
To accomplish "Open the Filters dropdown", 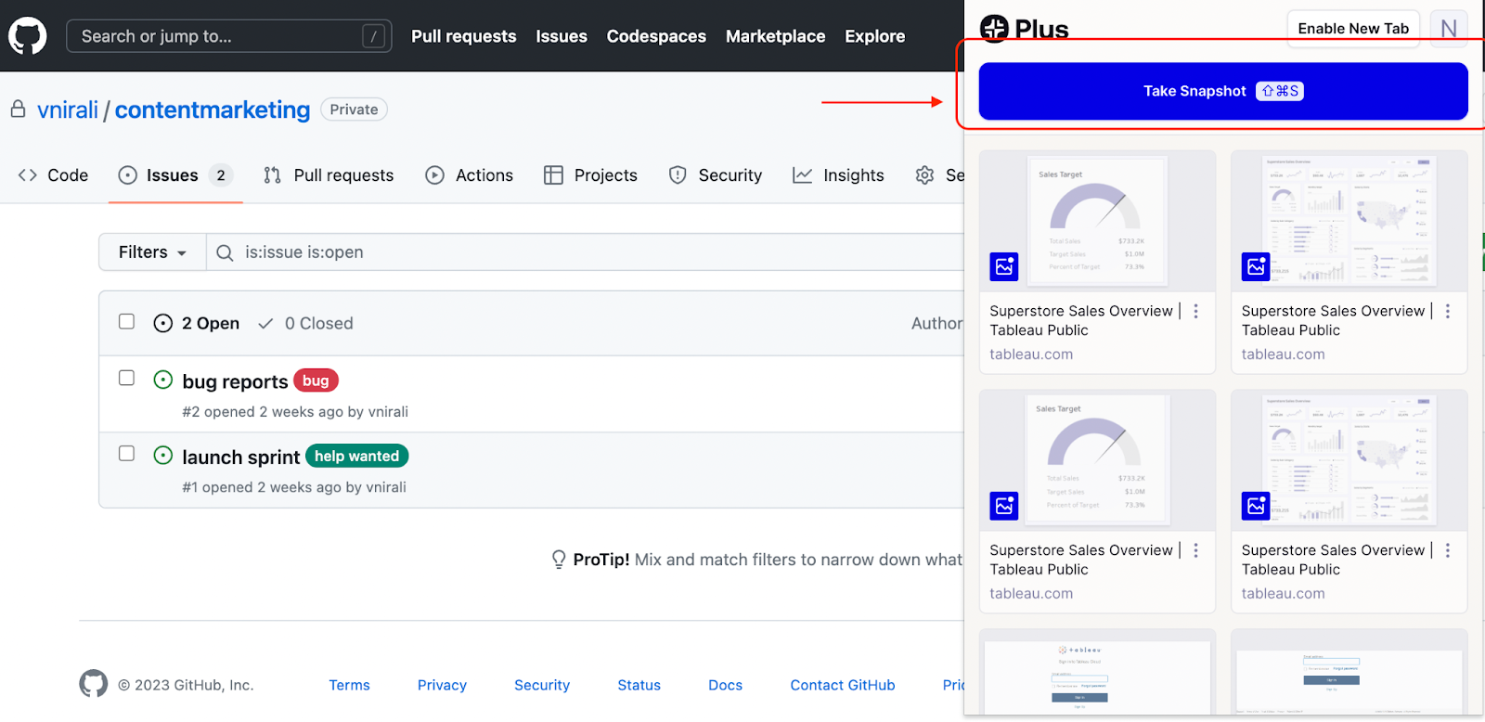I will [152, 252].
